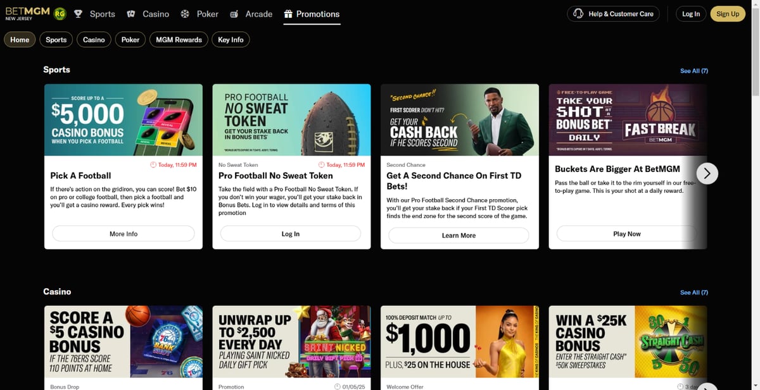
Task: Switch to the Poker pill tab below the header
Action: click(x=130, y=40)
